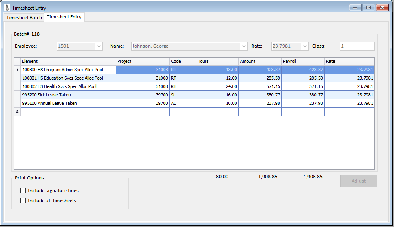The width and height of the screenshot is (394, 227).
Task: Click hours cell 12.00
Action: click(x=217, y=78)
